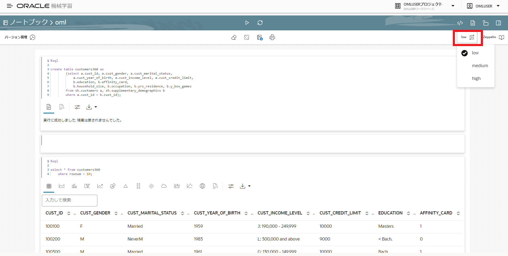Click the broken-link icon in the toolbar

pyautogui.click(x=247, y=37)
